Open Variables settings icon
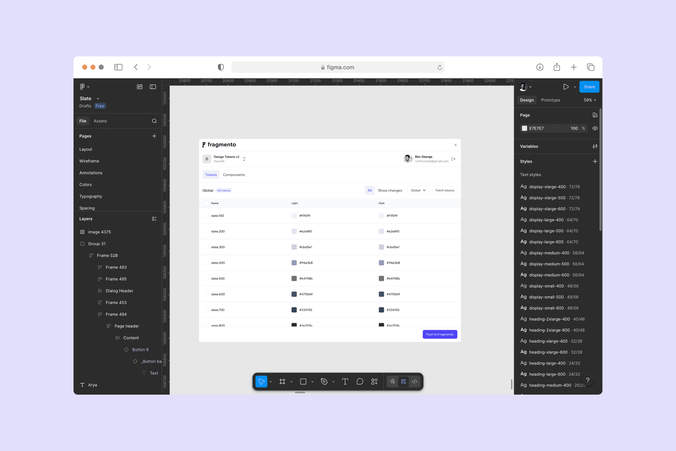Viewport: 676px width, 451px height. pos(595,146)
